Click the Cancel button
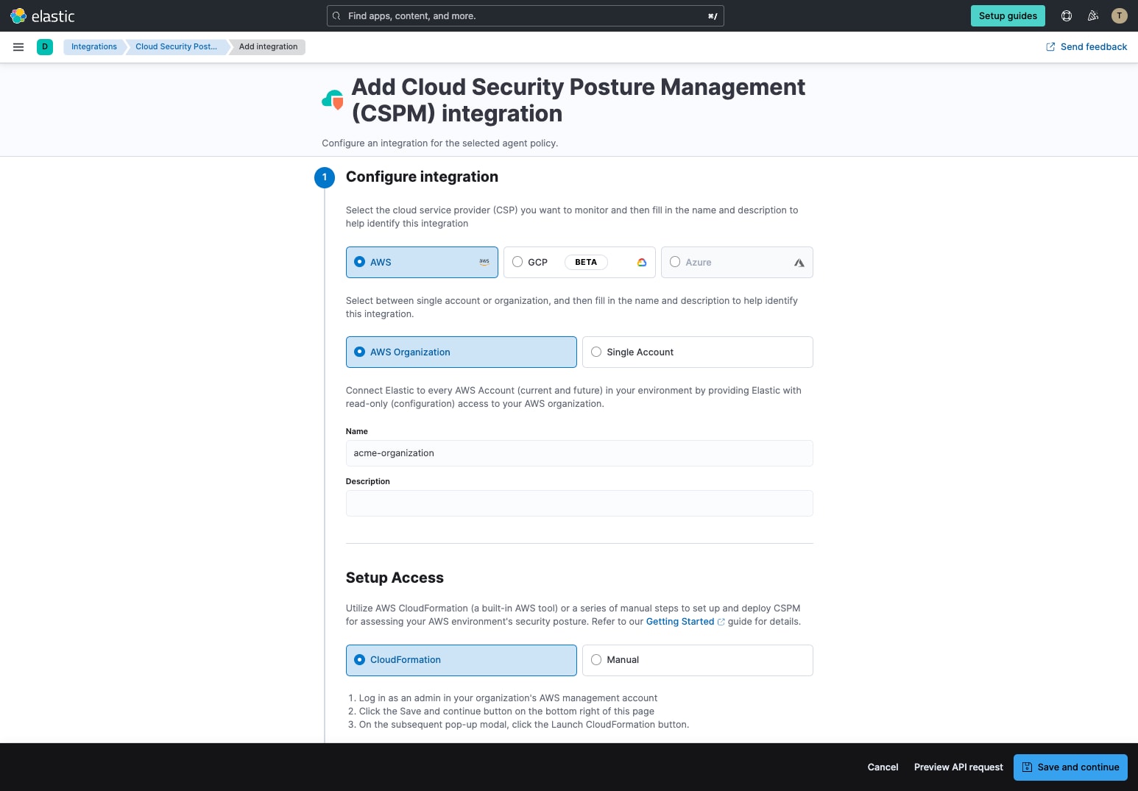Screen dimensions: 1138x791 883,767
